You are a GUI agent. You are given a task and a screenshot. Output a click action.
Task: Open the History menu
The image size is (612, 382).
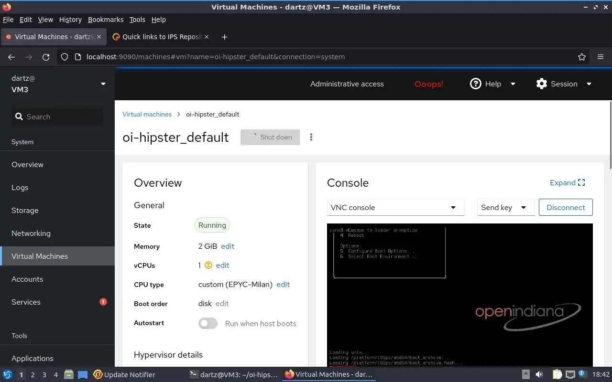70,20
